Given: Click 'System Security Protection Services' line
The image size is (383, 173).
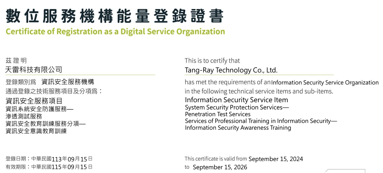Looking at the screenshot, I should 237,107.
